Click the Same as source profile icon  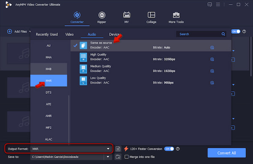pos(83,46)
